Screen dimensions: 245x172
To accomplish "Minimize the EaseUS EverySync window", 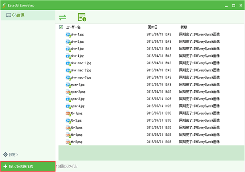I will [x=226, y=6].
